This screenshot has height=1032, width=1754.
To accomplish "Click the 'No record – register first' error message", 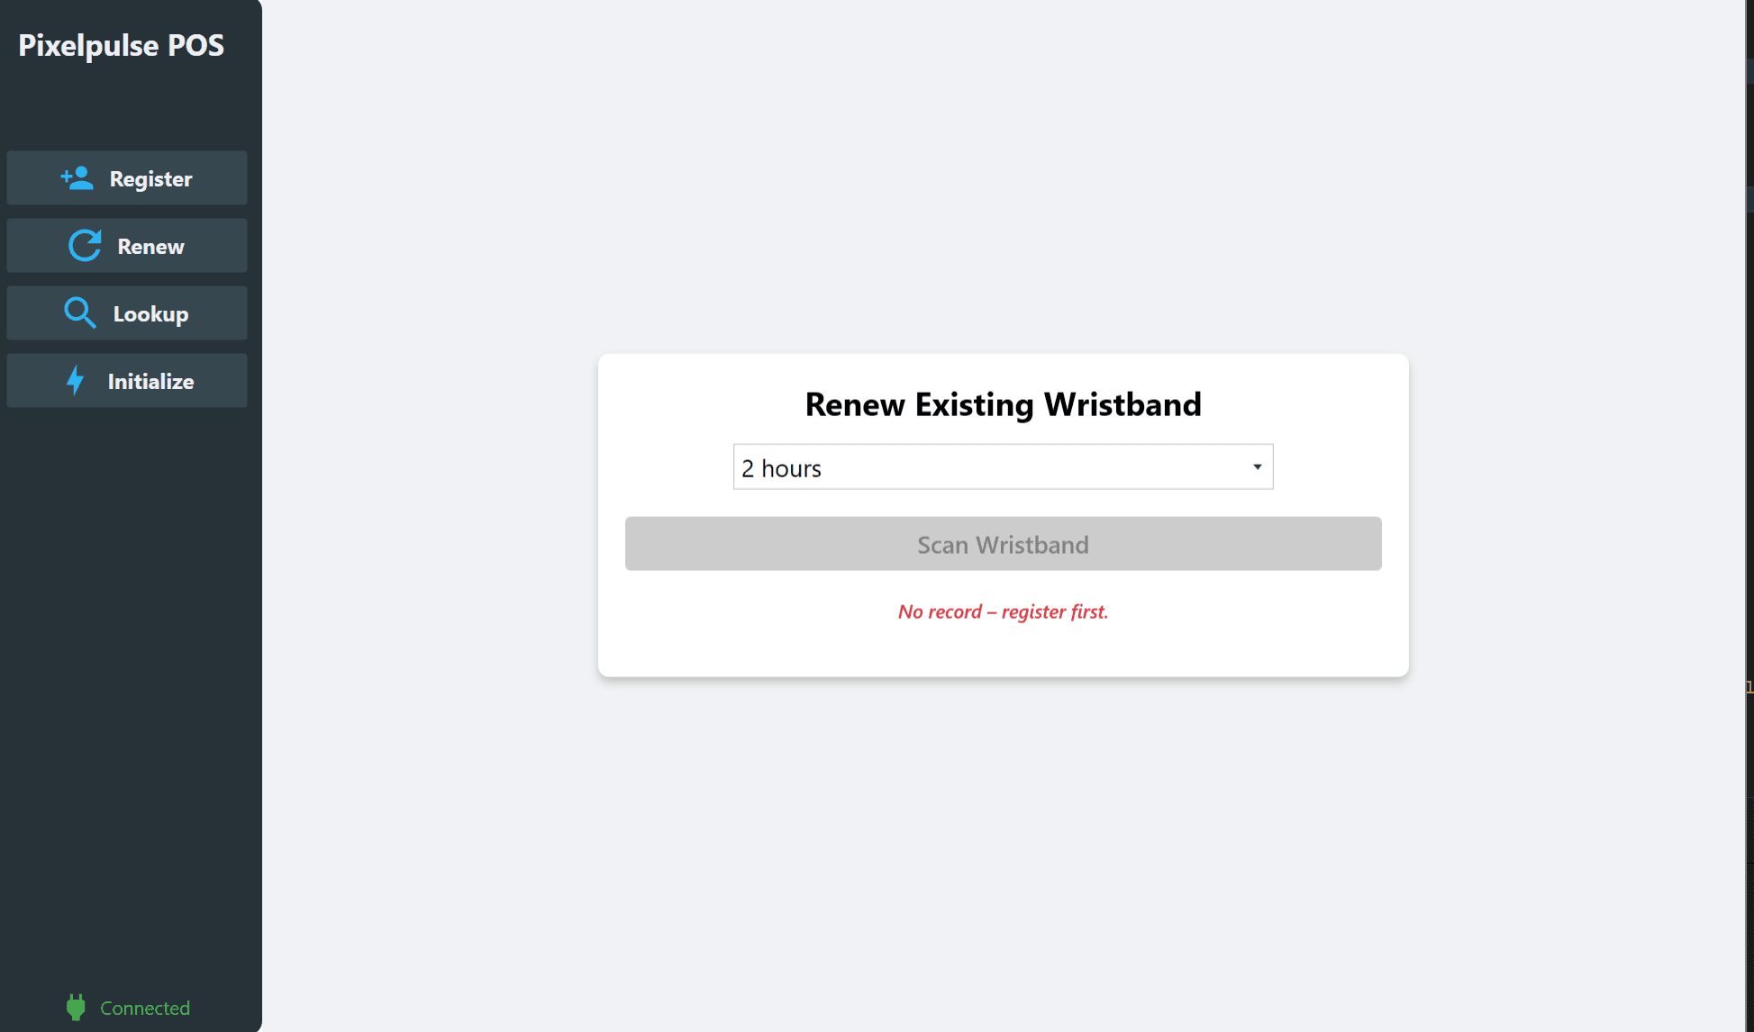I will [x=1003, y=611].
